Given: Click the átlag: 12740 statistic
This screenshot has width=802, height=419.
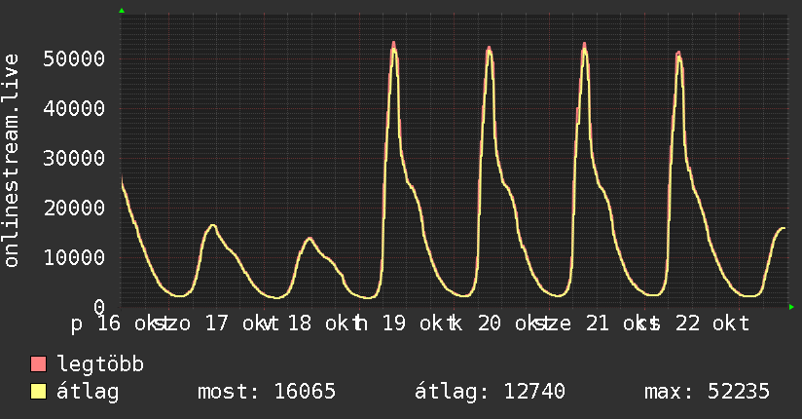Looking at the screenshot, I should [x=490, y=392].
